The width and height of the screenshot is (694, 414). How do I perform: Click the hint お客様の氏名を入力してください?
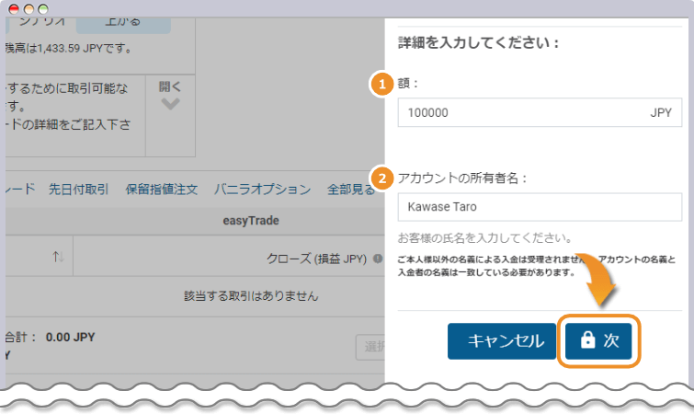[484, 238]
